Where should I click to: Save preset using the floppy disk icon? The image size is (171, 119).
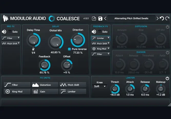[x=100, y=18]
